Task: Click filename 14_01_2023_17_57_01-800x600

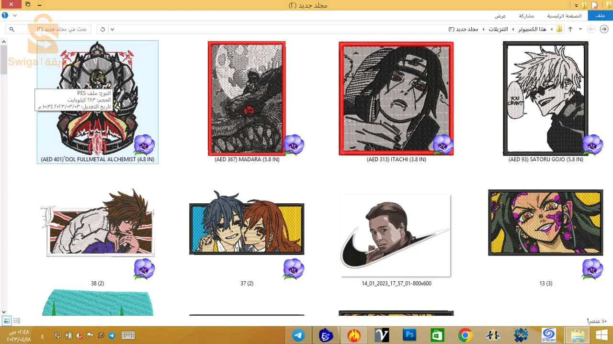Action: tap(397, 283)
